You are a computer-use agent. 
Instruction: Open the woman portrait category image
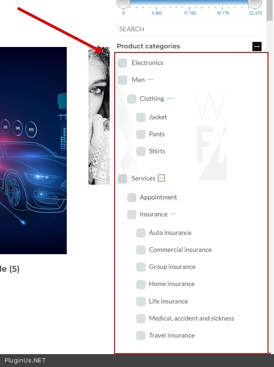[99, 116]
